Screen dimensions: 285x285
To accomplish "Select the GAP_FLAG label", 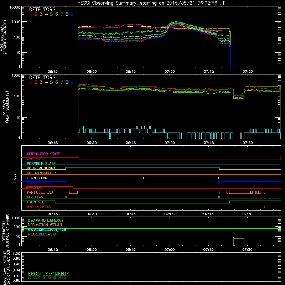I will 35,159.
